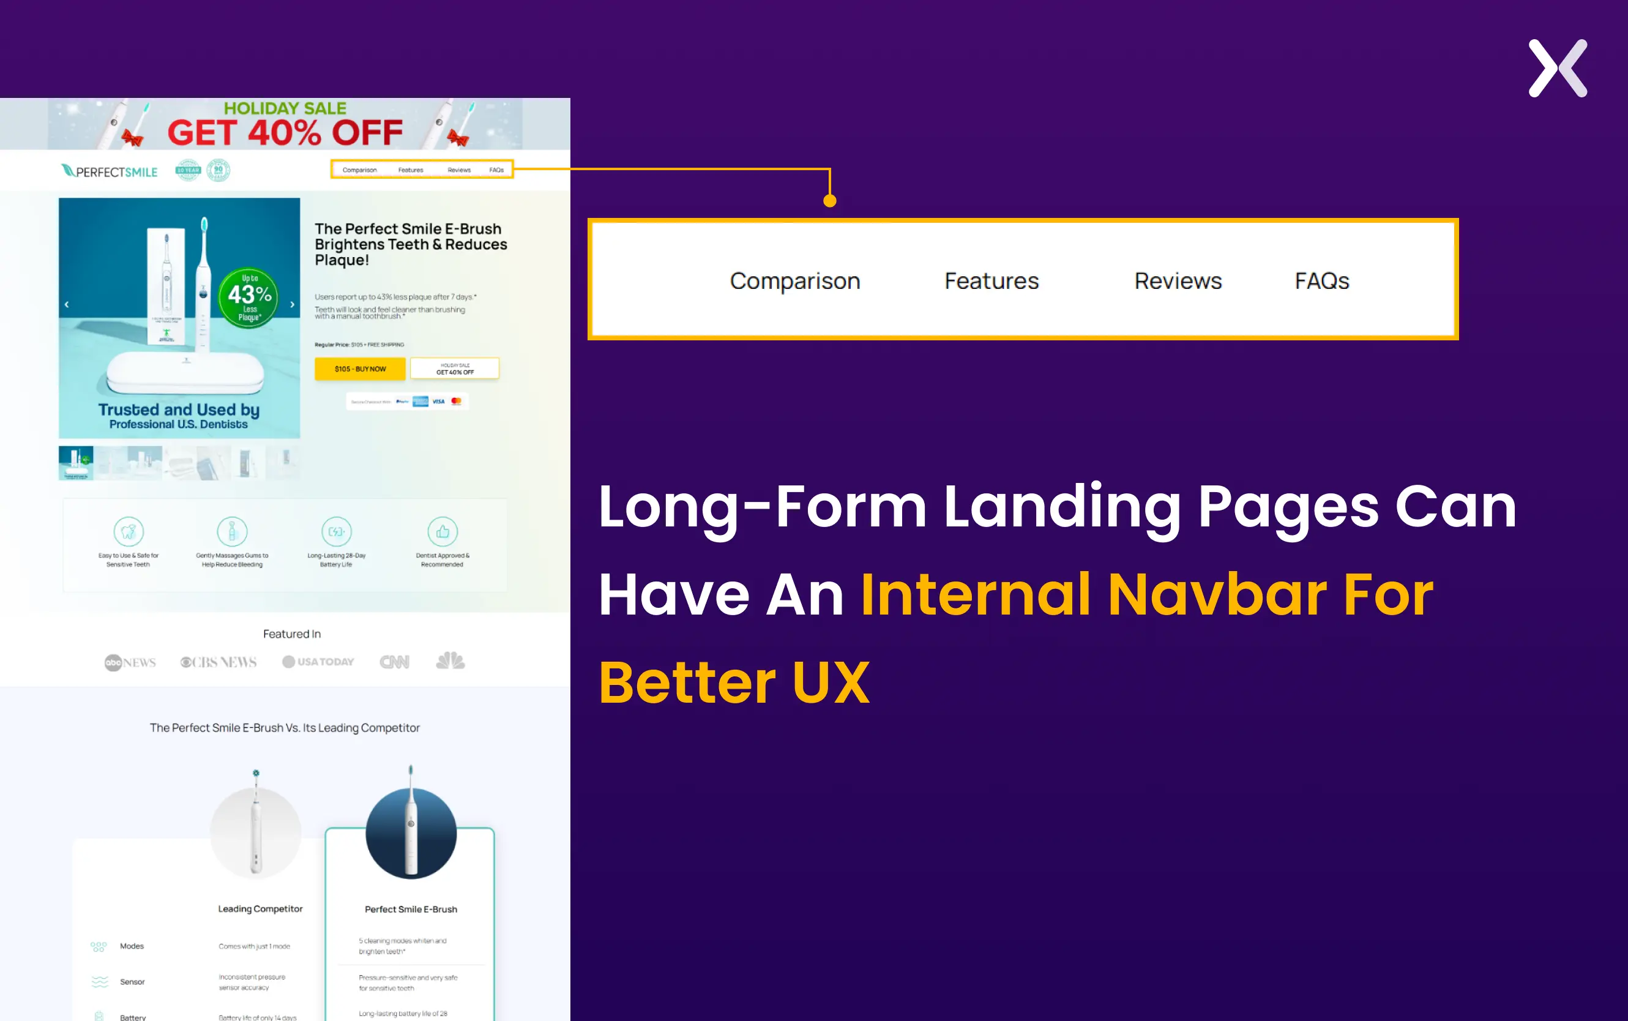This screenshot has width=1628, height=1021.
Task: Click the GET 40% OFF button
Action: pyautogui.click(x=452, y=368)
